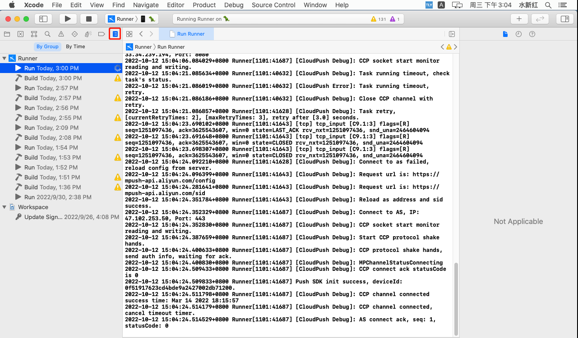Open the Editor menu
578x338 pixels.
coord(176,5)
